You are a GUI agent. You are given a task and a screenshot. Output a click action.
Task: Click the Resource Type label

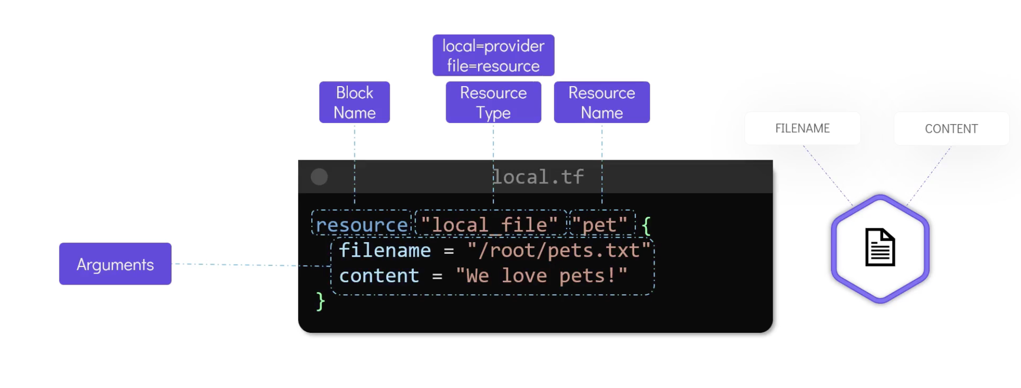click(493, 102)
